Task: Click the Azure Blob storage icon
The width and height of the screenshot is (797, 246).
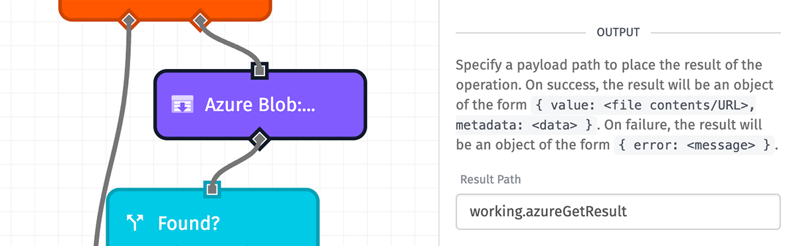Action: point(182,105)
